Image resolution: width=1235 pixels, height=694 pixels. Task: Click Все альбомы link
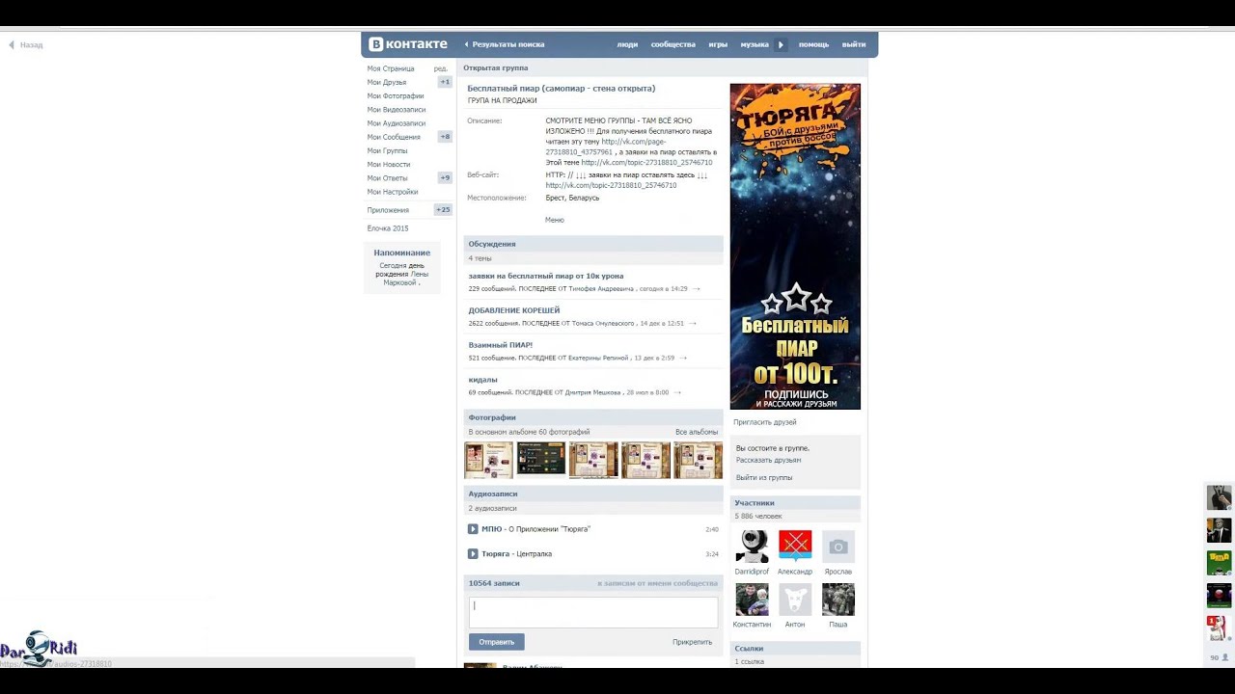pos(697,432)
